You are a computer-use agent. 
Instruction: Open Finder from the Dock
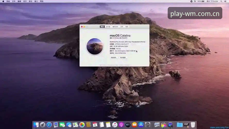[x=36, y=125]
